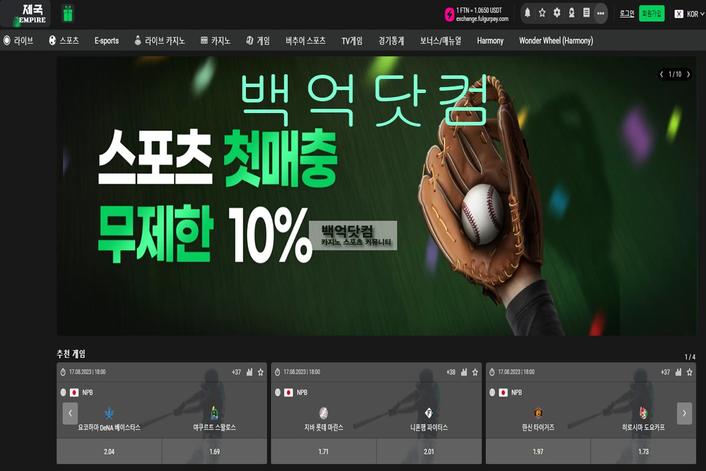Advance banner carousel to next slide

point(688,74)
